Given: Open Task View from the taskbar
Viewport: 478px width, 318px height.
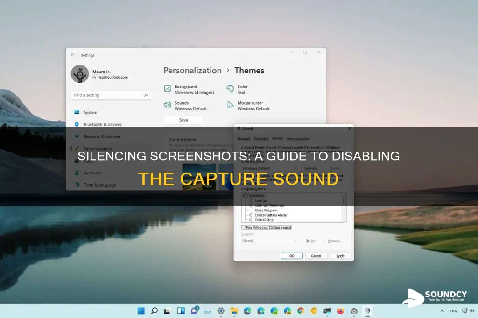Looking at the screenshot, I should 167,311.
